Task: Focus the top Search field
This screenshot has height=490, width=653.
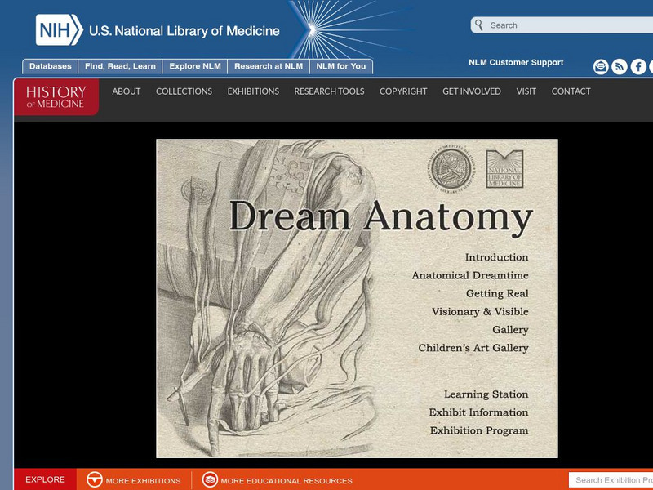Action: coord(562,25)
